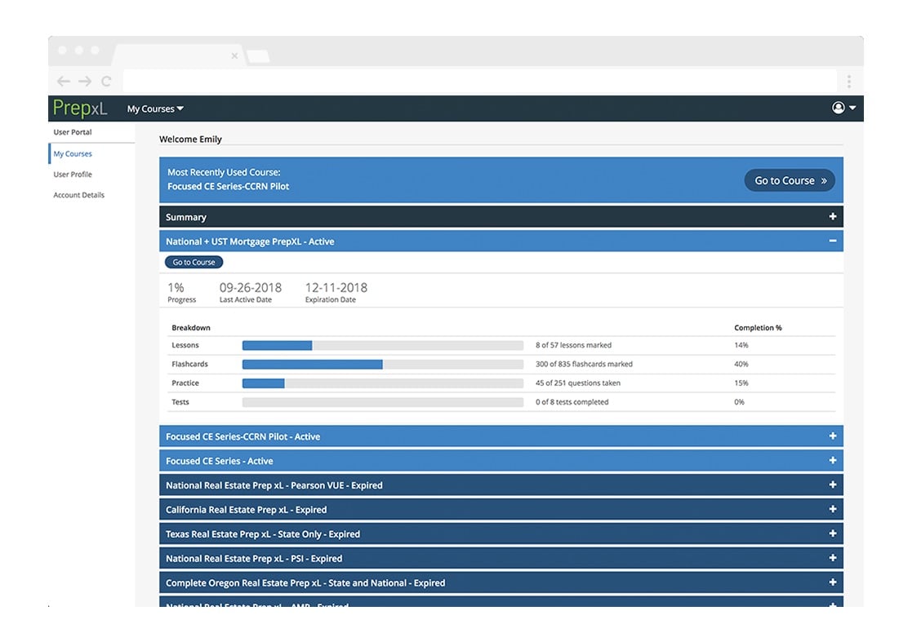Click 'Focused CE Series-CCRN Pilot' in banner
The height and width of the screenshot is (642, 899).
click(228, 186)
